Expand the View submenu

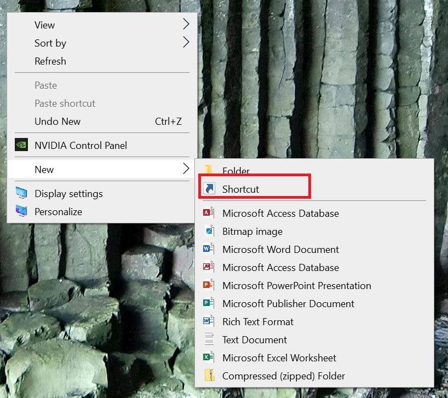click(x=185, y=25)
